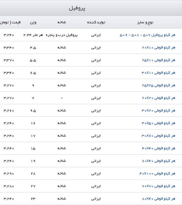Open the link 'هر کیلو قوطی ۲۰X۲۰'

tap(159, 98)
